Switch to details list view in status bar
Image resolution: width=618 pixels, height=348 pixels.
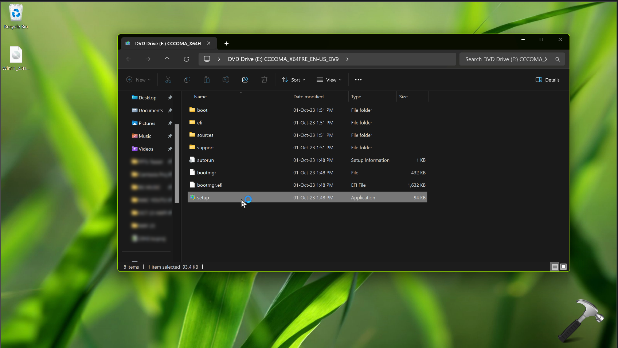[x=555, y=267]
